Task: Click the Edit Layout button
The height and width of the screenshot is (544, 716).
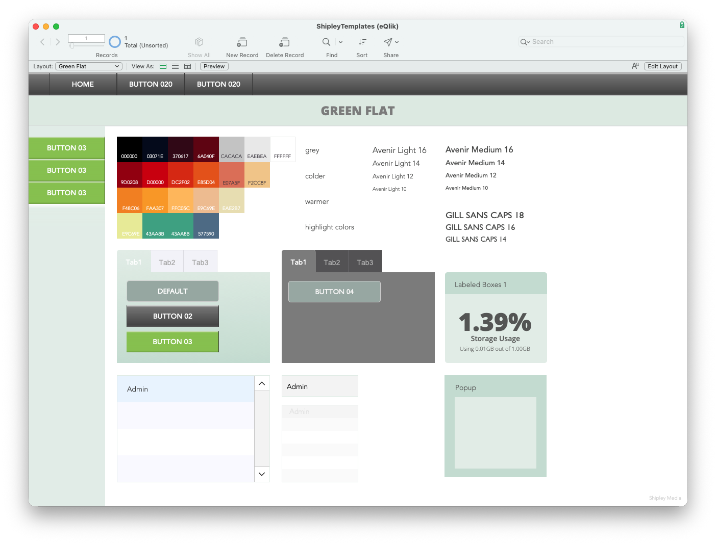Action: coord(662,66)
